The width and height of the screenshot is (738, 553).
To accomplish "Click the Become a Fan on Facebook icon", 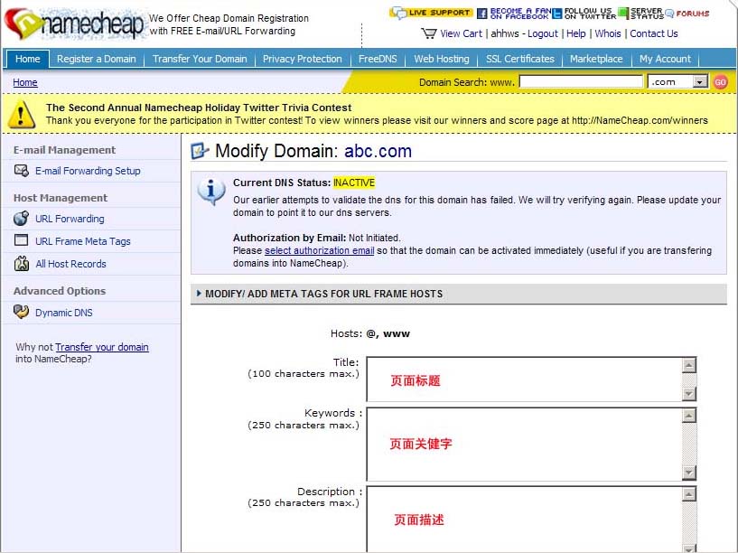I will tap(513, 14).
